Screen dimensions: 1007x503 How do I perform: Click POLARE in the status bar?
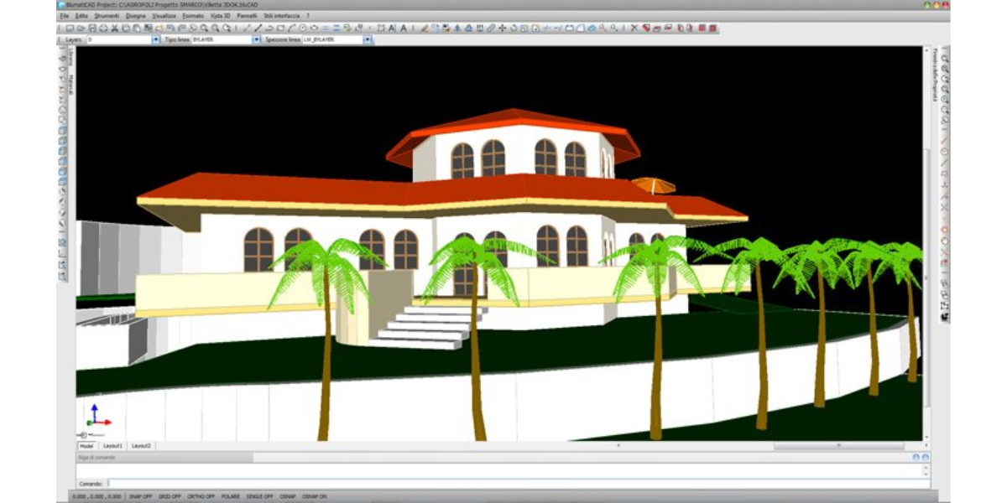point(231,496)
